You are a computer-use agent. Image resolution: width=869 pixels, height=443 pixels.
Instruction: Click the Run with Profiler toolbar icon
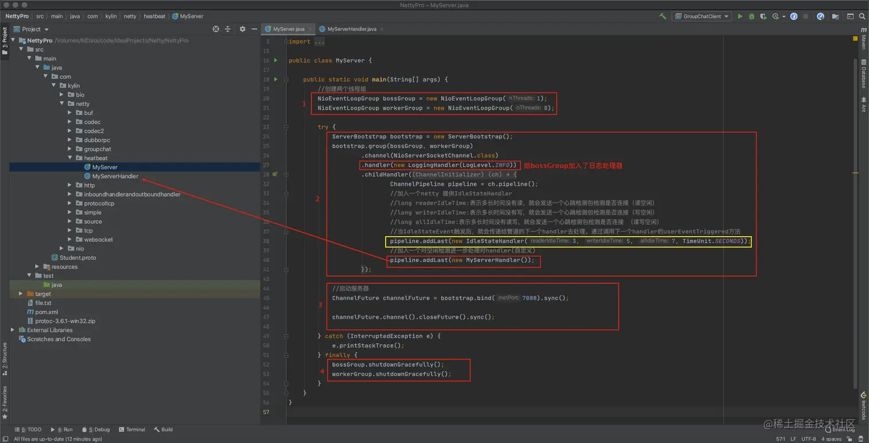point(775,17)
